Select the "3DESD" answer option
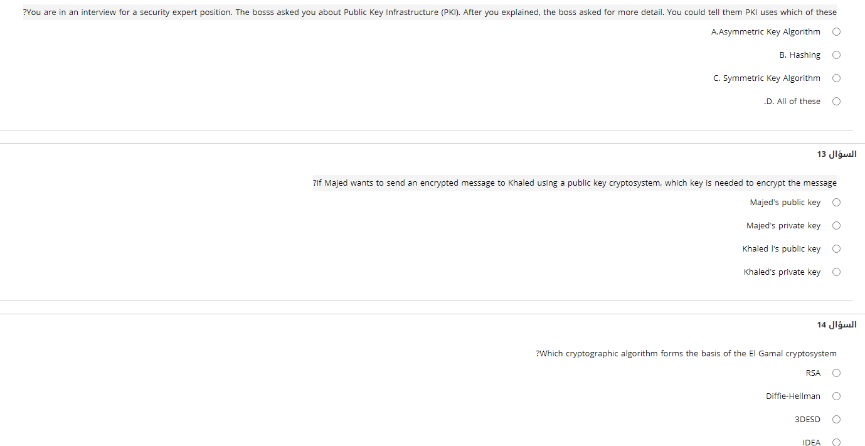This screenshot has width=865, height=446. (x=836, y=419)
